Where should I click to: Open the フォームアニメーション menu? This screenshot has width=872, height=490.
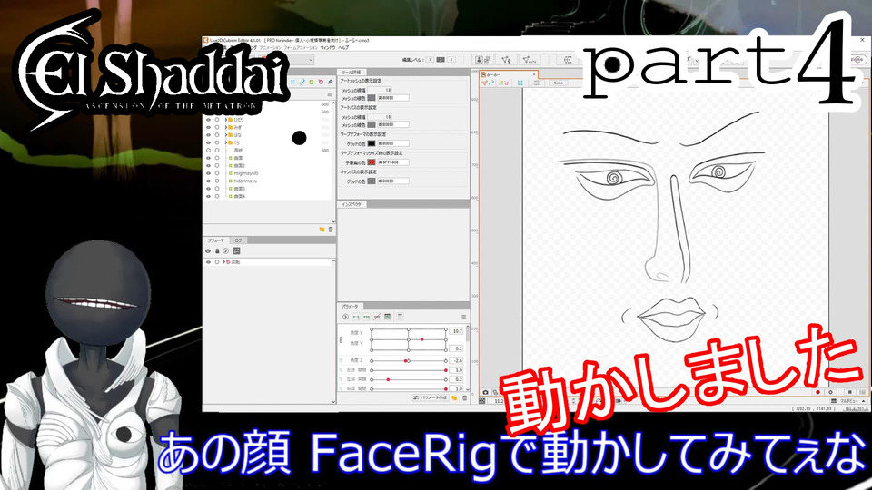(301, 48)
